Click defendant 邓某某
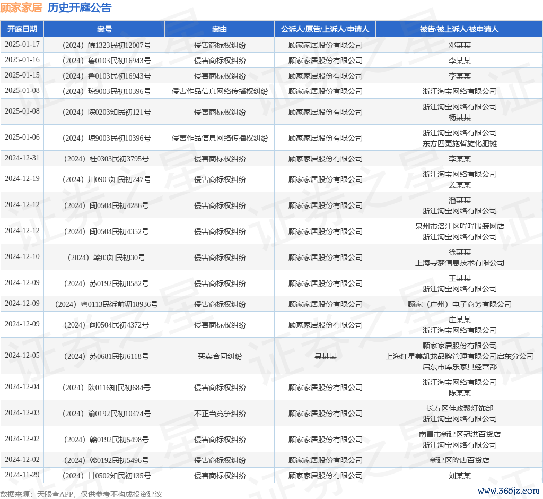Screen dimensions: 543x499 click(x=460, y=45)
